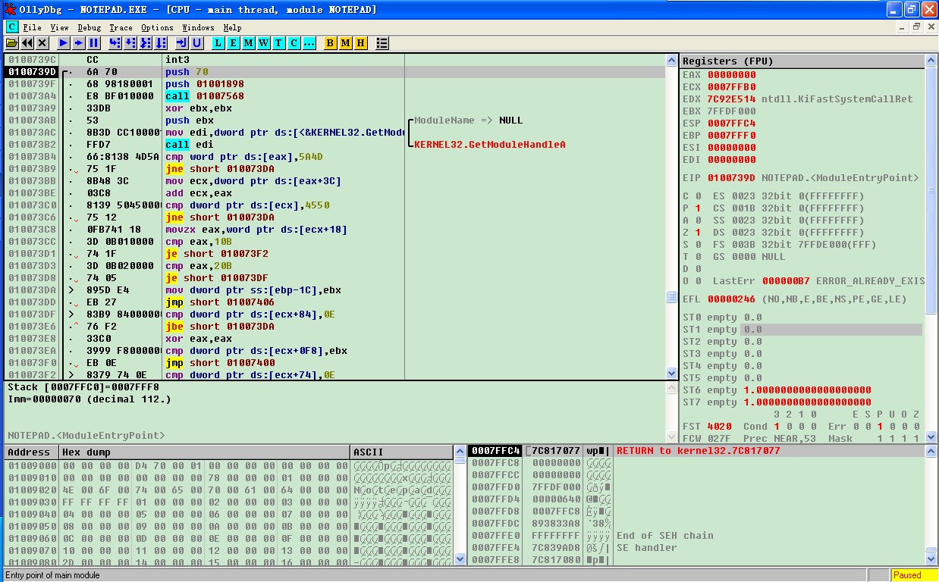Click the Trace into toolbar icon
Viewport: 939px width, 582px height.
coord(146,43)
